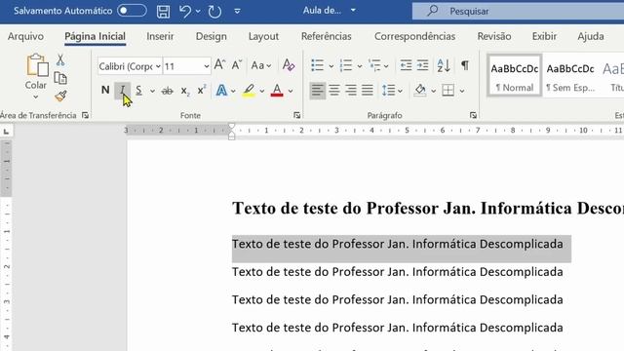Justify the text alignment

pyautogui.click(x=368, y=91)
